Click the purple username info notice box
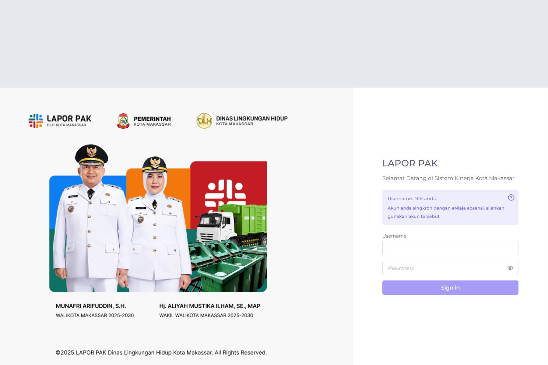Image resolution: width=548 pixels, height=365 pixels. tap(450, 207)
